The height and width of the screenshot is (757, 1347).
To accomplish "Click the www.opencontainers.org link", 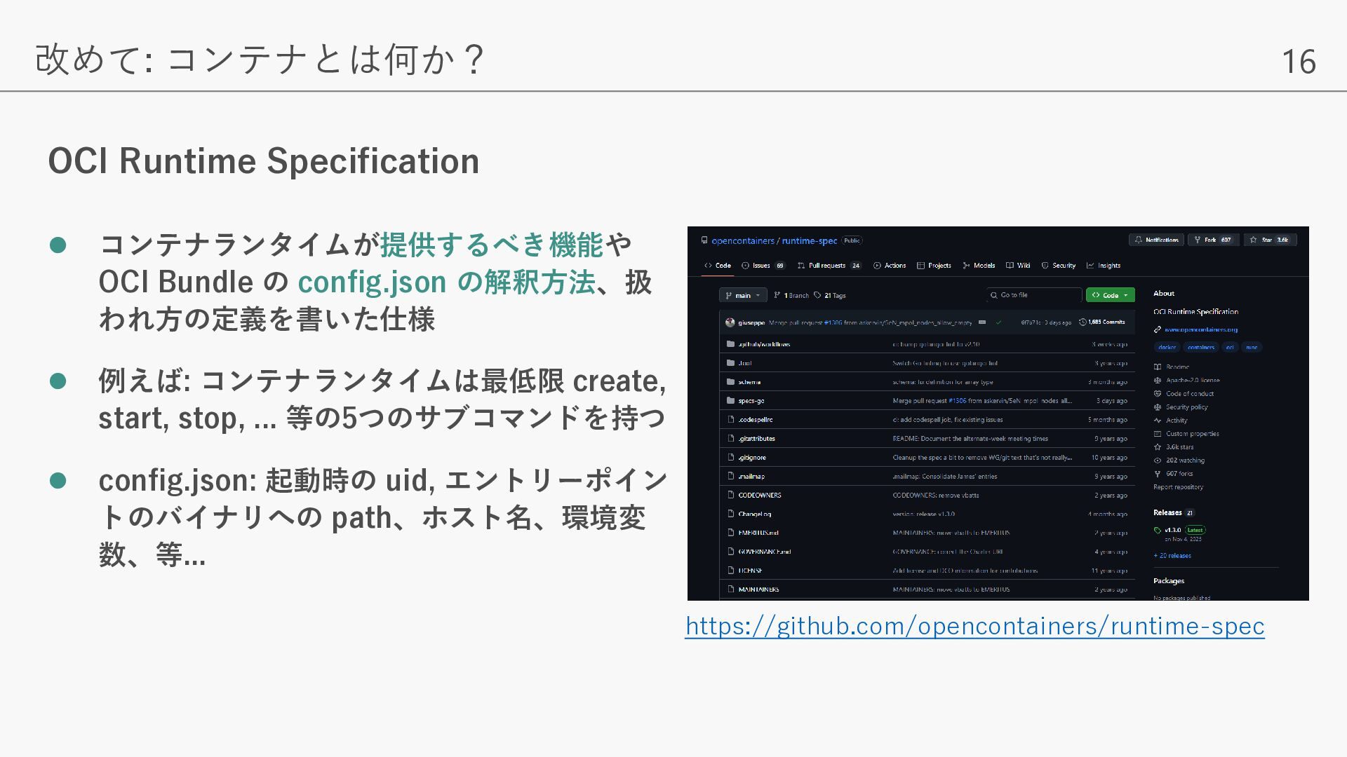I will (x=1200, y=329).
